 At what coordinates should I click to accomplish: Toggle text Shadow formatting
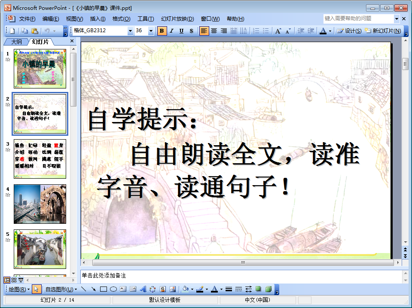tap(191, 31)
